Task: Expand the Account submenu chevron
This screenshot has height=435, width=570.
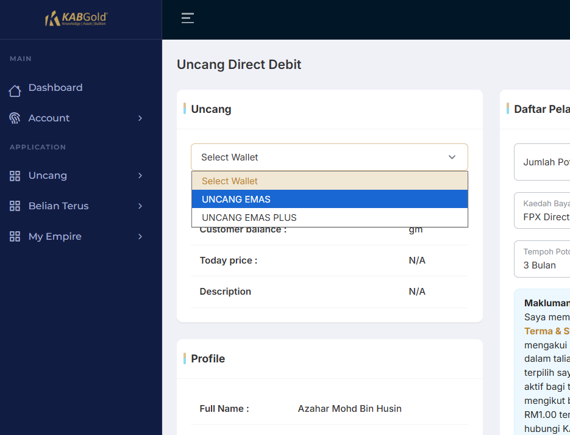Action: [140, 118]
